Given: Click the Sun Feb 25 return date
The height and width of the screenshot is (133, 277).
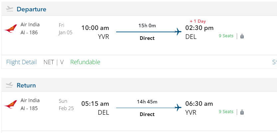Looking at the screenshot, I should [66, 105].
